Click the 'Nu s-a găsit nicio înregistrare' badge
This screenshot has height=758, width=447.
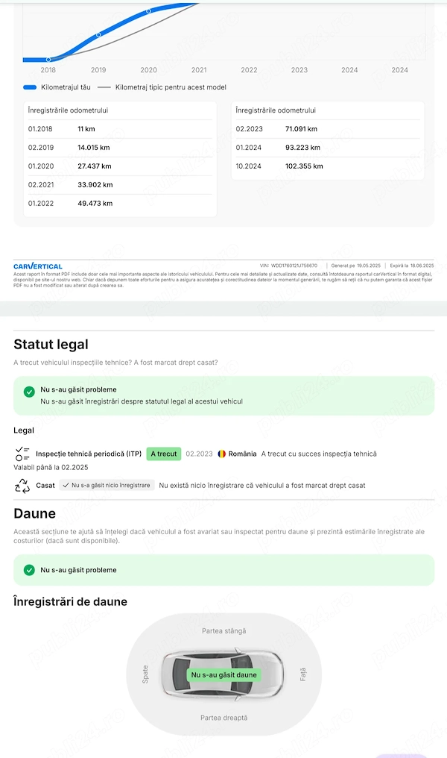107,486
